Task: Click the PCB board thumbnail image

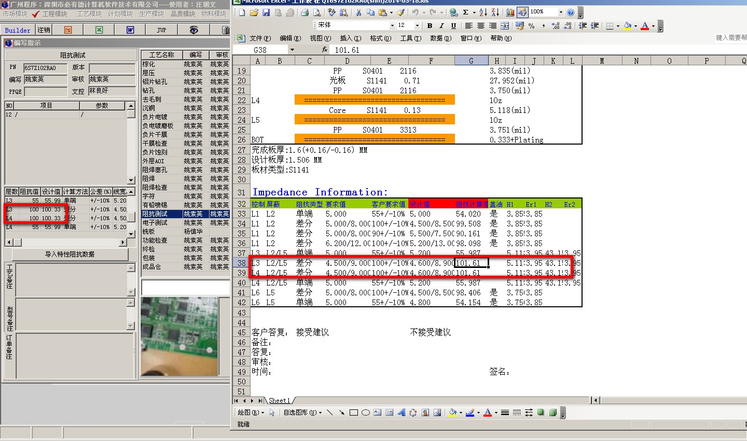Action: pos(179,336)
